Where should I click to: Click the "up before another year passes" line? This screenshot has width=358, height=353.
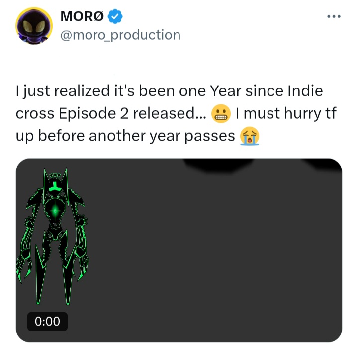point(125,136)
